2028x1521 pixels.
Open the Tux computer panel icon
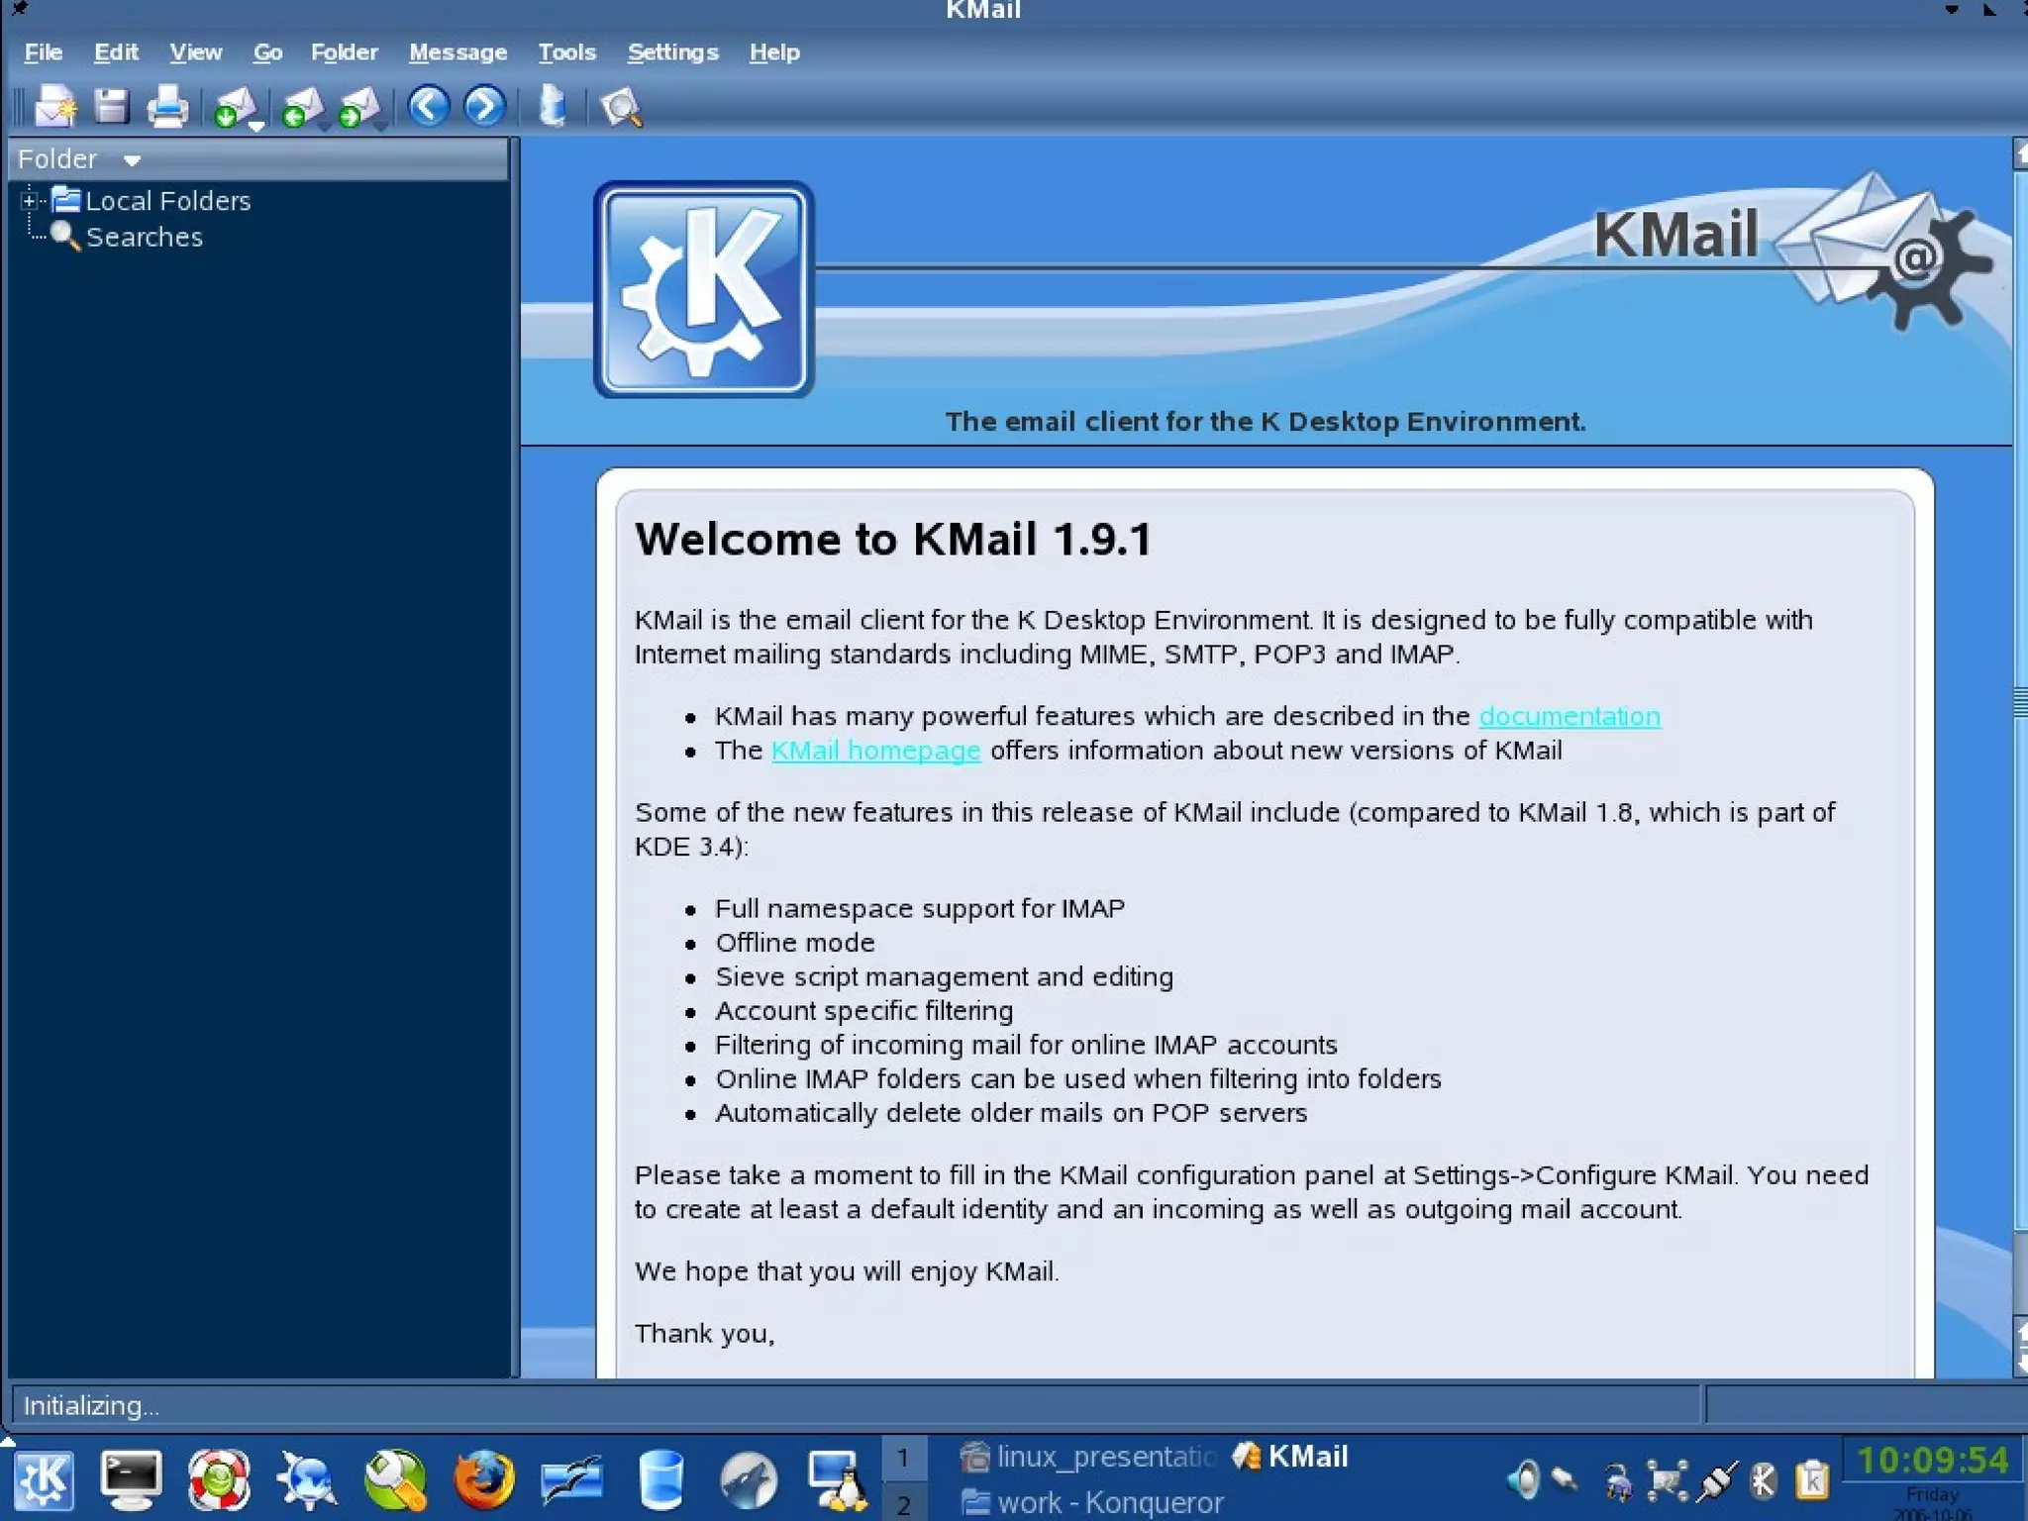pyautogui.click(x=837, y=1480)
